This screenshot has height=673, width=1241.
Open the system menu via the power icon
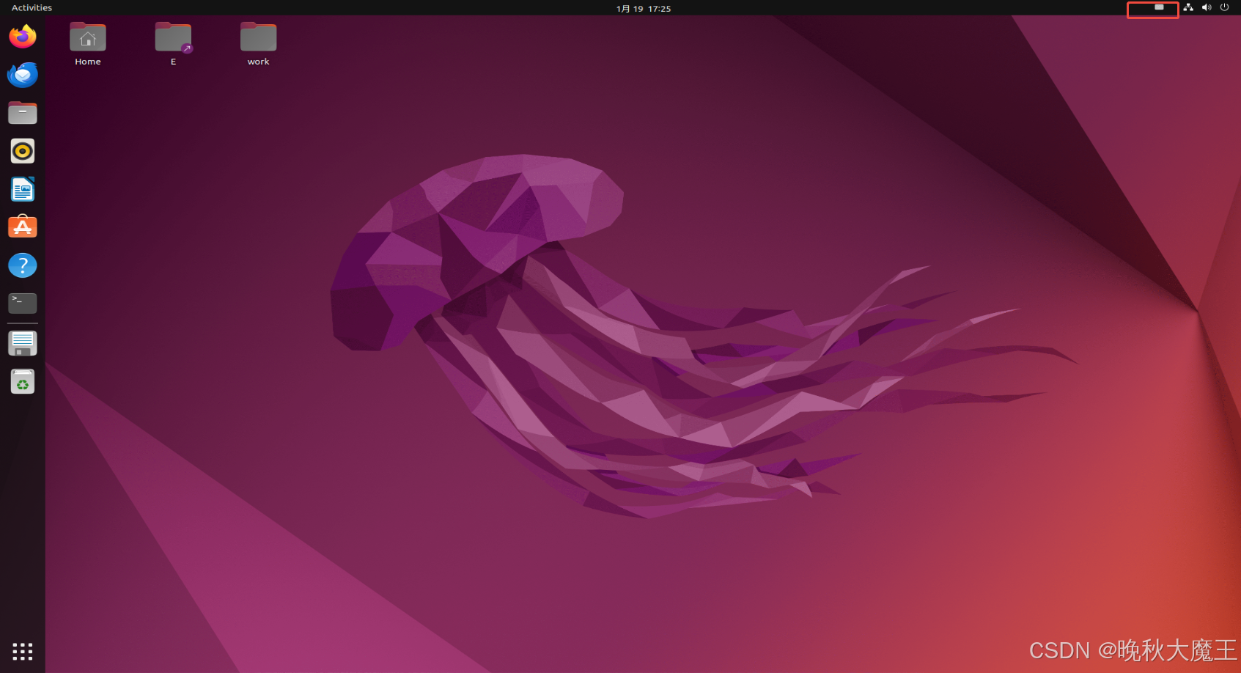pyautogui.click(x=1224, y=7)
